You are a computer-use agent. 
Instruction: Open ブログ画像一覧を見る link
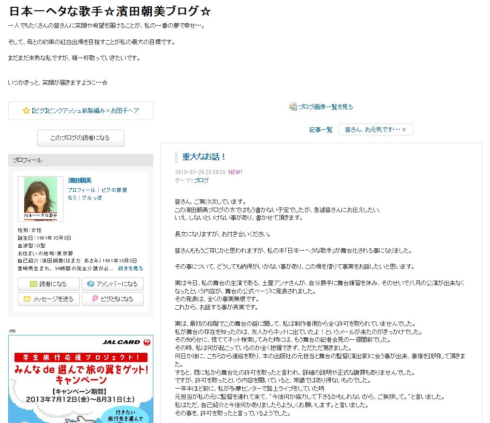(x=326, y=106)
